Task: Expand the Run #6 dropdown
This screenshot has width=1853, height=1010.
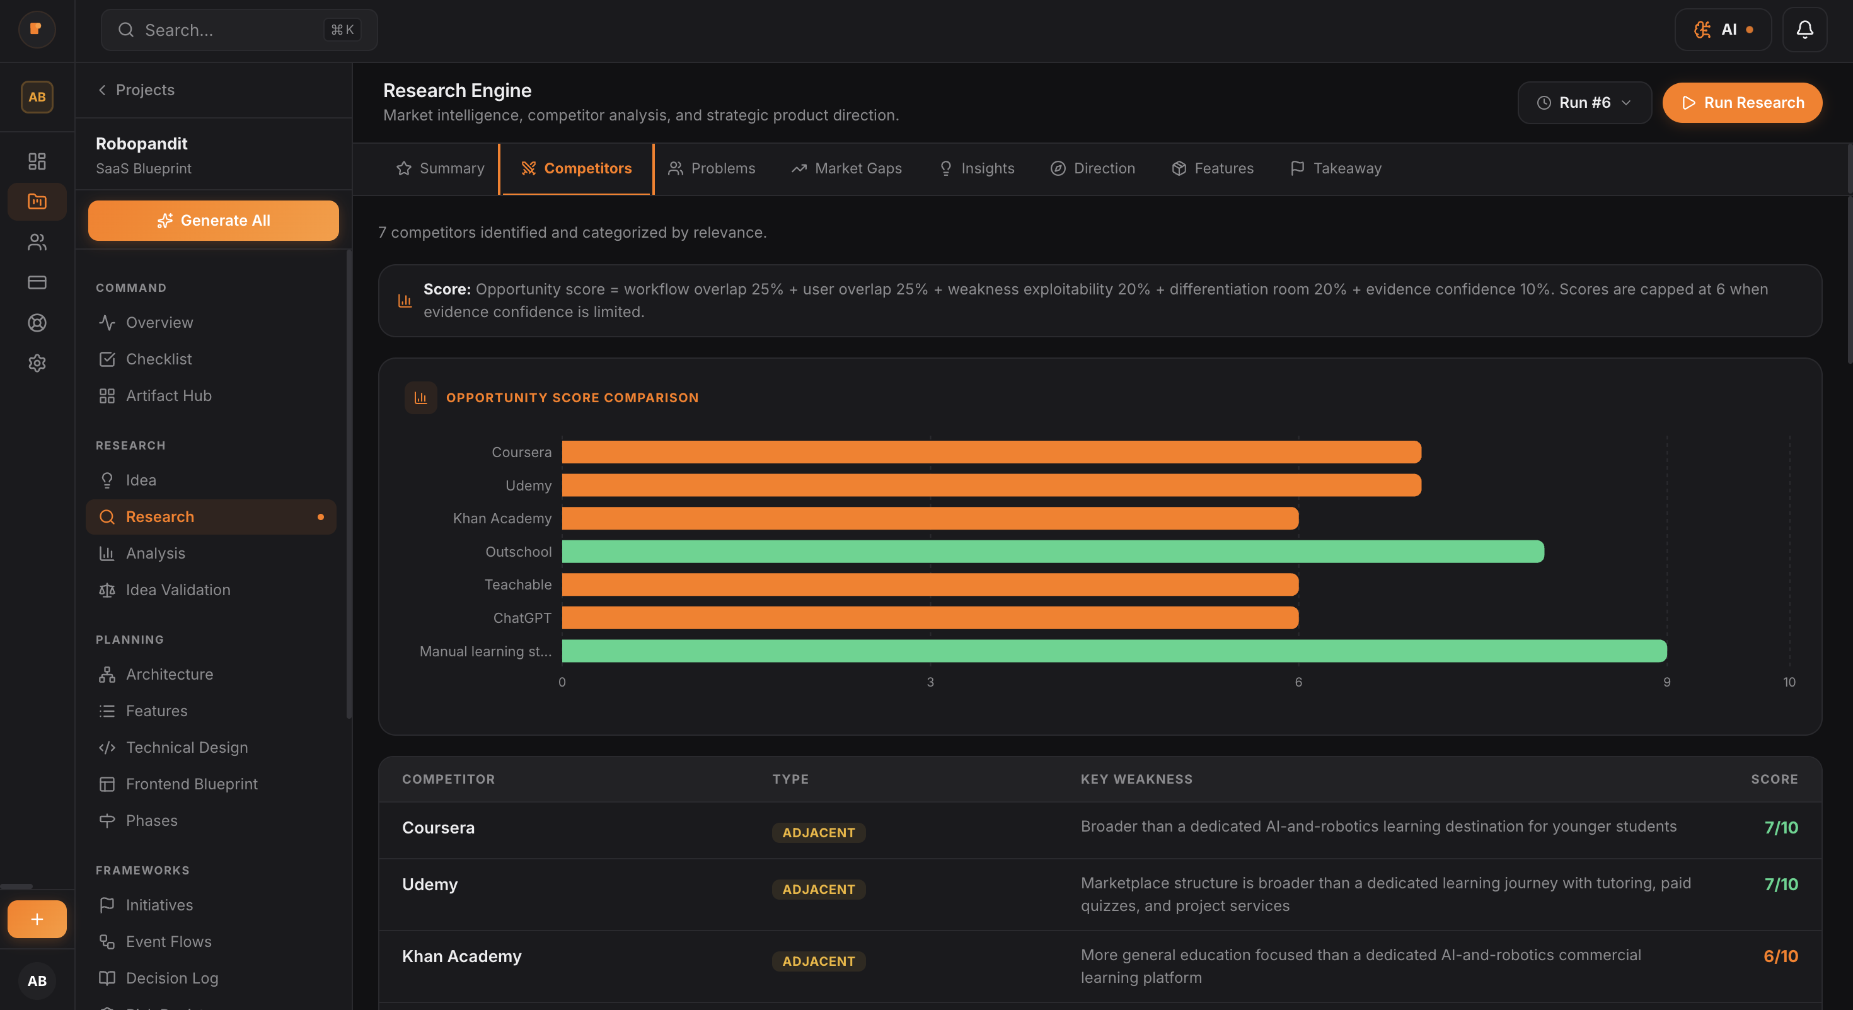Action: coord(1584,102)
